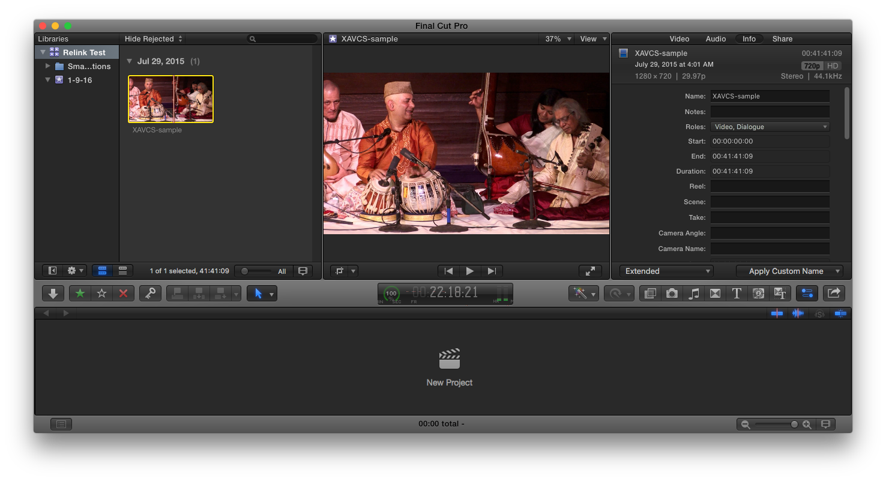Screen dimensions: 886x481
Task: Open the Hide Rejected filter dropdown
Action: 154,38
